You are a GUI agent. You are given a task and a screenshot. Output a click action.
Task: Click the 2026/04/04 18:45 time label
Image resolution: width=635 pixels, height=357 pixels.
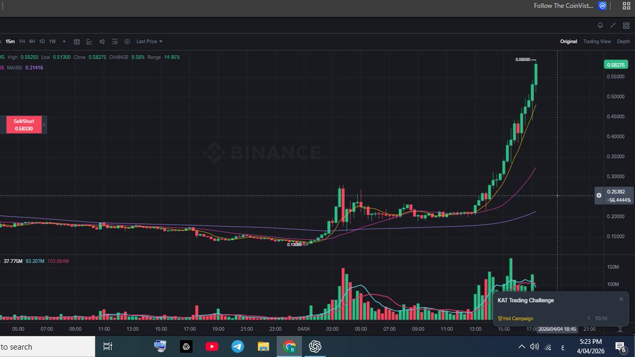coord(557,328)
